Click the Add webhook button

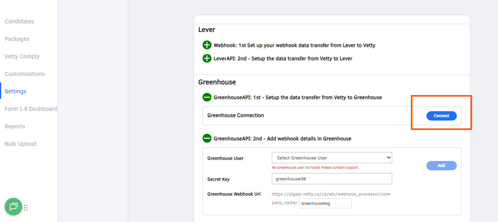point(442,166)
